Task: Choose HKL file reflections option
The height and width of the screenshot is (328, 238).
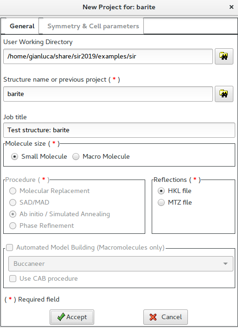Action: [161, 191]
